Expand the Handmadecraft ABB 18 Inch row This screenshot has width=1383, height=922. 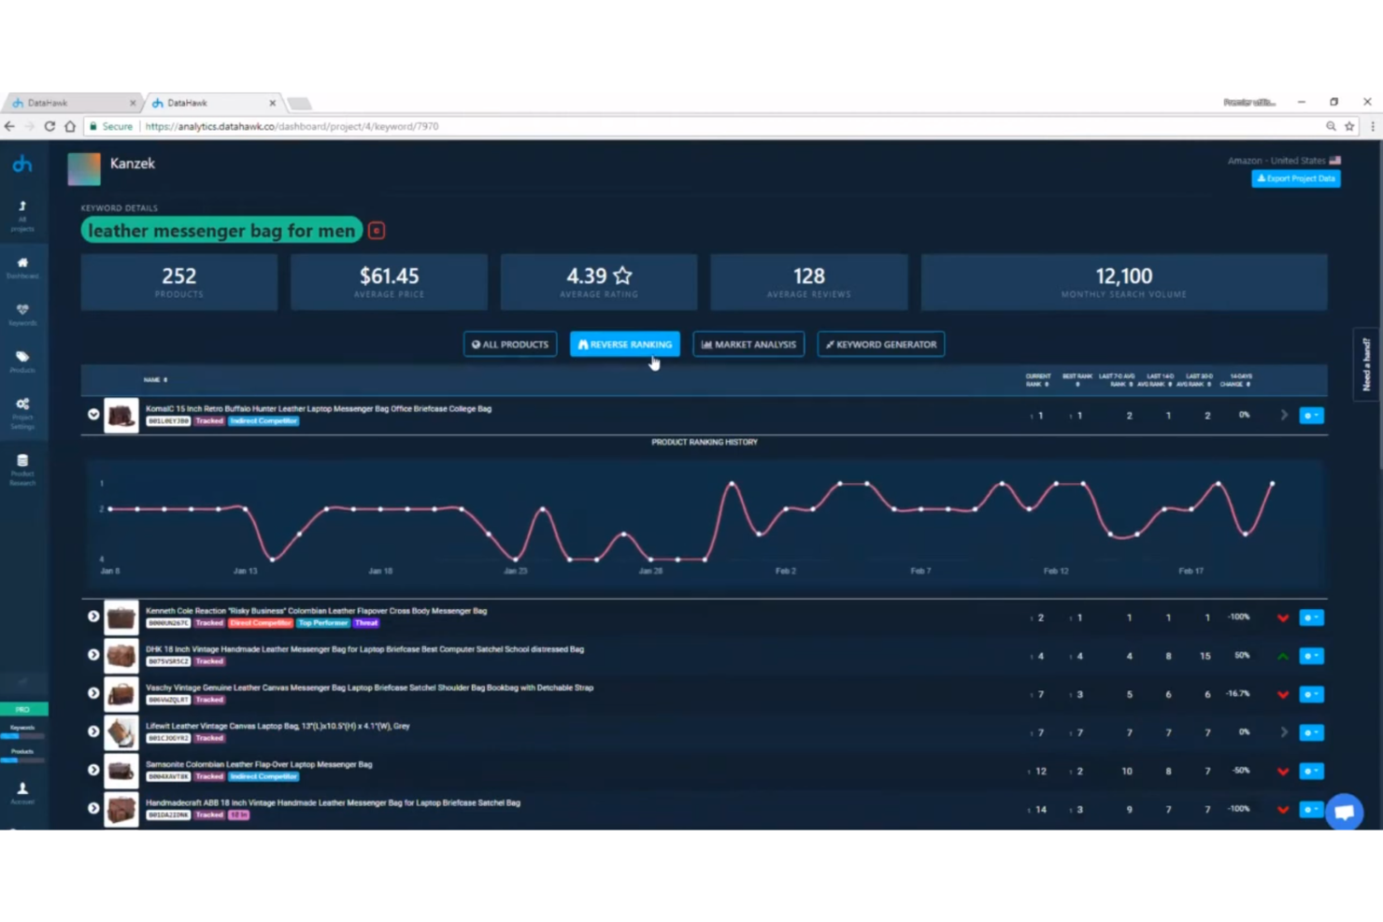click(93, 808)
